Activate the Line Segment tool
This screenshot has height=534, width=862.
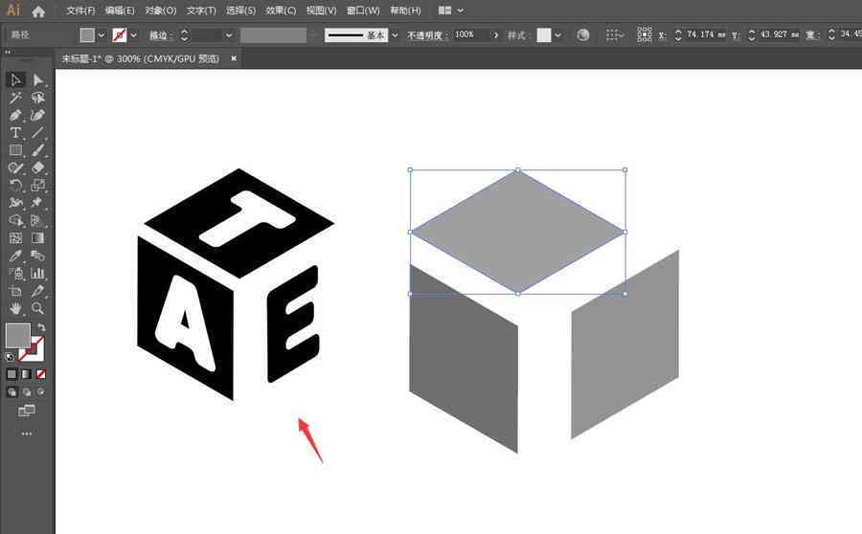tap(37, 133)
